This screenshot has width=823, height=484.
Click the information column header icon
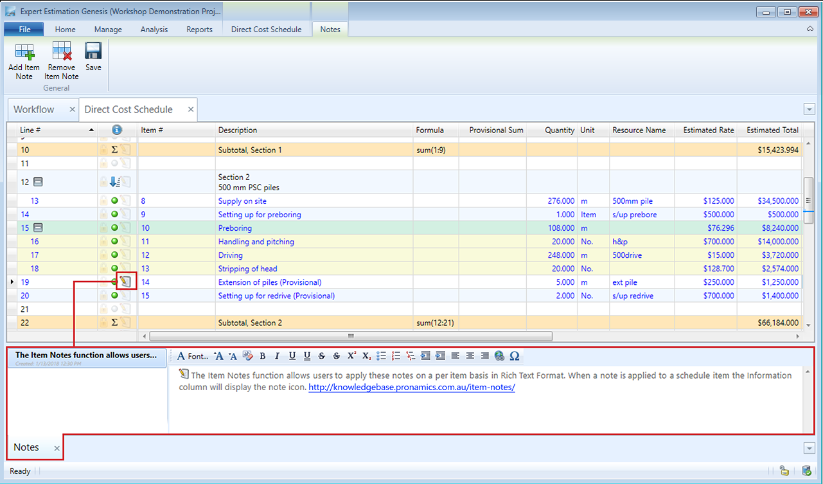(116, 130)
